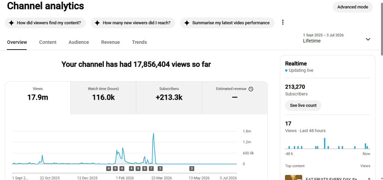Click the highest peak of the views chart
This screenshot has width=383, height=180.
tap(153, 133)
